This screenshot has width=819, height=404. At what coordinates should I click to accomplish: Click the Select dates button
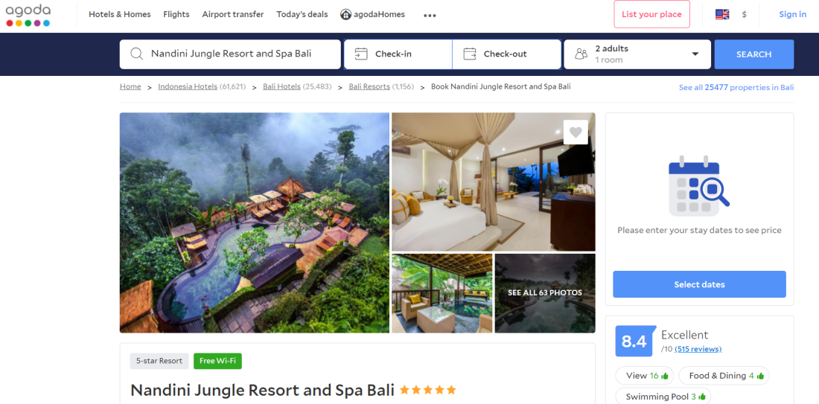(x=699, y=284)
